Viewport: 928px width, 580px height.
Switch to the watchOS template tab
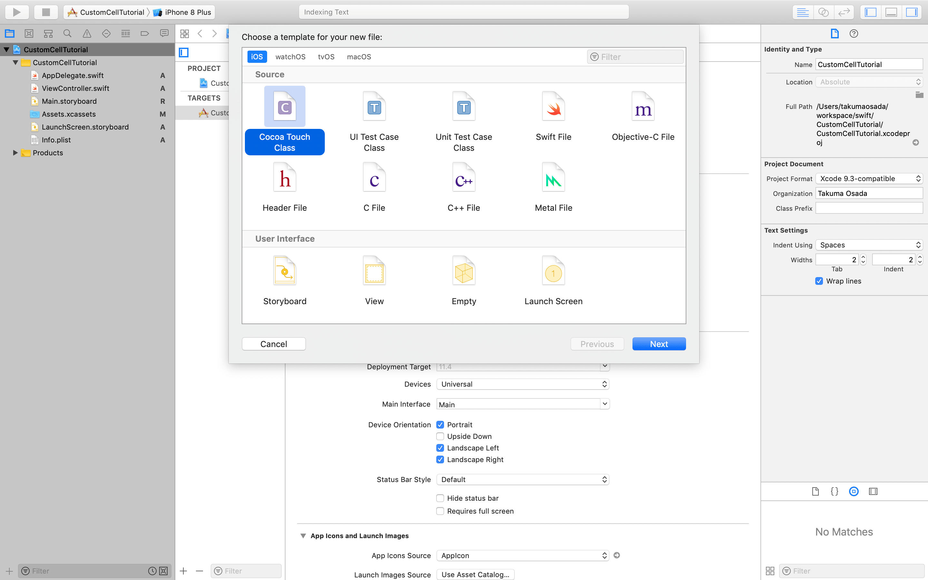[290, 57]
